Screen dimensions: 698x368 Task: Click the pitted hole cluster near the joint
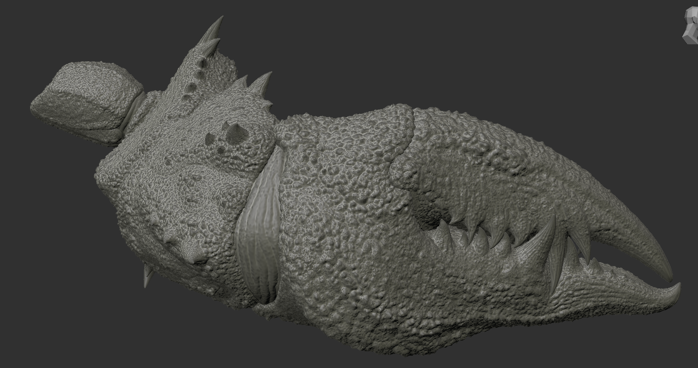click(x=225, y=139)
